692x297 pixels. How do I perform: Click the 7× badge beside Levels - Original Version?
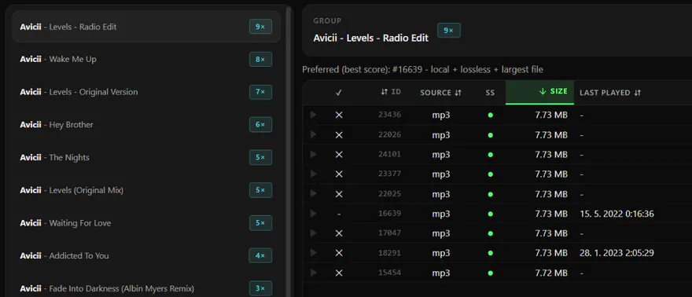click(x=260, y=92)
